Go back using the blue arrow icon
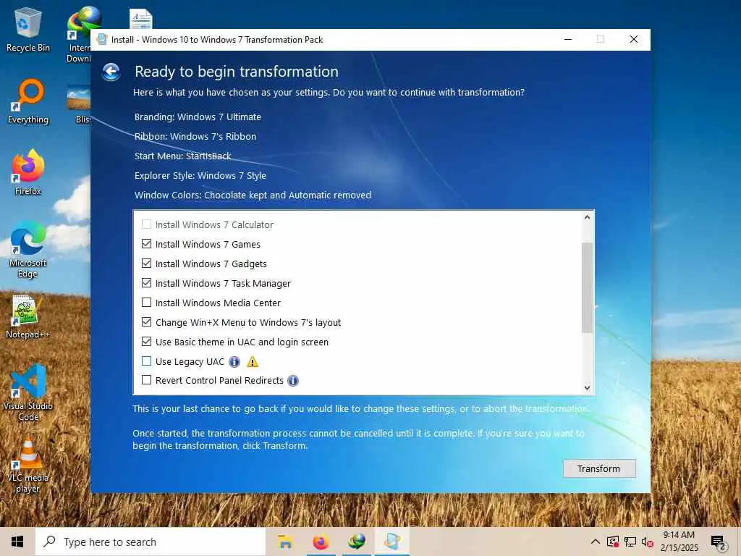The width and height of the screenshot is (741, 556). (x=111, y=72)
